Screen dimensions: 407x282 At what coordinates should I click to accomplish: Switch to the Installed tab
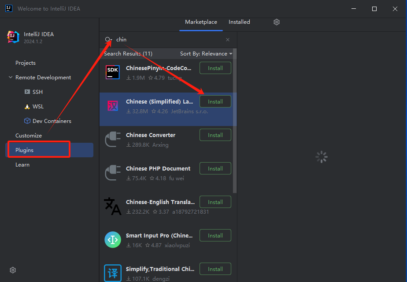(239, 22)
